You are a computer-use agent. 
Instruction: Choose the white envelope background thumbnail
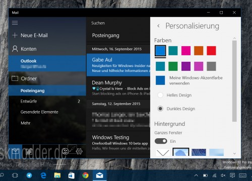(163, 152)
